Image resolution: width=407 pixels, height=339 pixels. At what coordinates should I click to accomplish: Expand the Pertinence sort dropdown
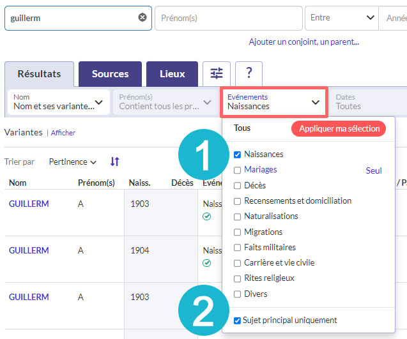(x=72, y=162)
